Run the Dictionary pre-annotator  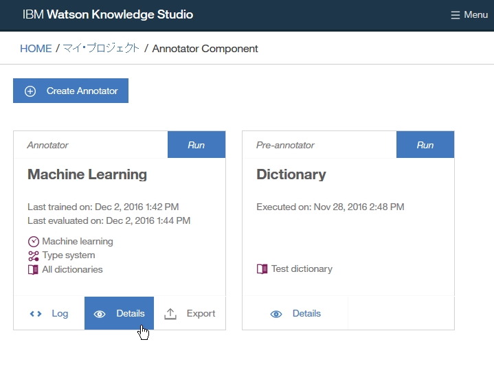point(425,145)
